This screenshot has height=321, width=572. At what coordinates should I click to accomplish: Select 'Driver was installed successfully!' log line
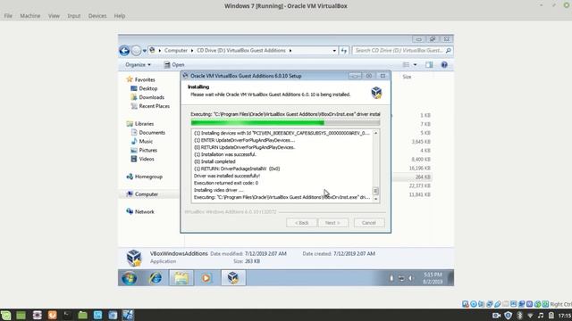pyautogui.click(x=227, y=176)
